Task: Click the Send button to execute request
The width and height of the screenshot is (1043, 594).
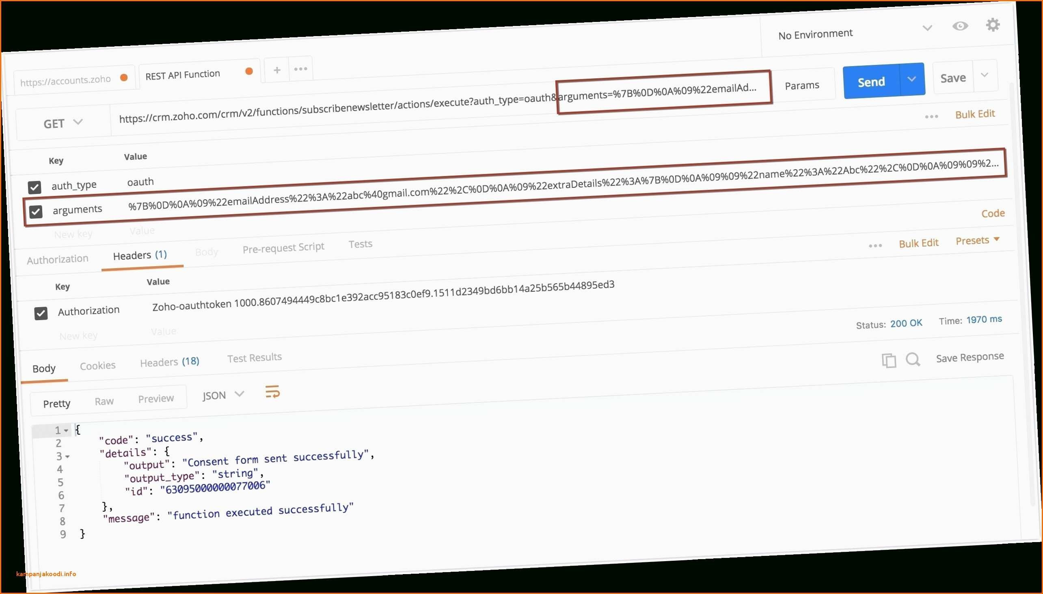Action: pos(871,81)
